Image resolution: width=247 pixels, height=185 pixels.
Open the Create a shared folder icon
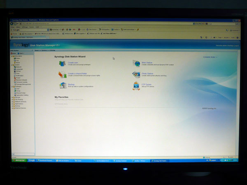[x=63, y=74]
